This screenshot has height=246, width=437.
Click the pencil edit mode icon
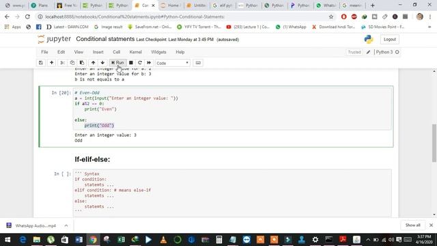[x=369, y=52]
